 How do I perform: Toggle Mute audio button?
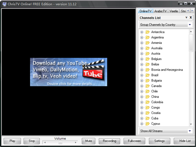(88, 141)
